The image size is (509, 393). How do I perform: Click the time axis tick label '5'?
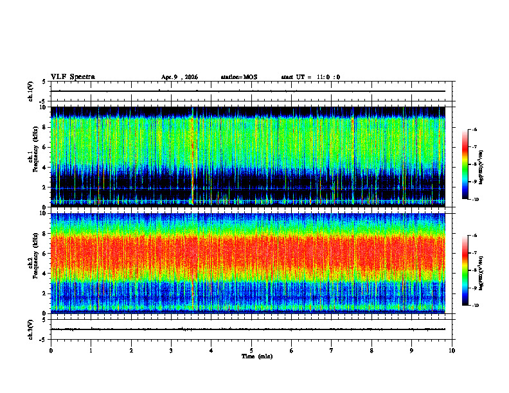coord(251,351)
